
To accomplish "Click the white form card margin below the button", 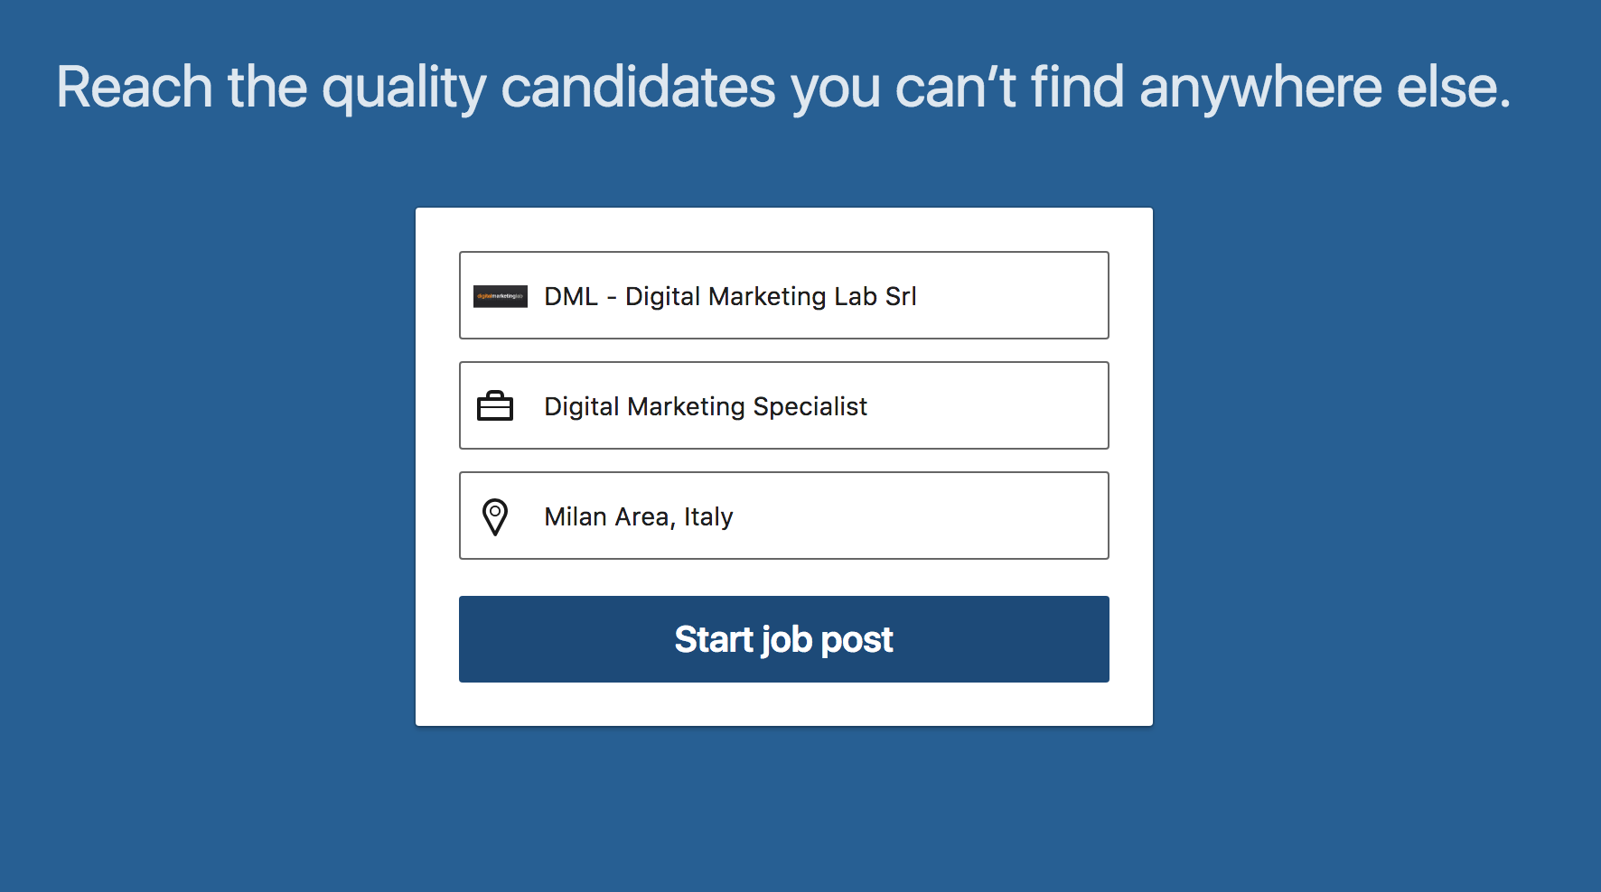I will (784, 704).
